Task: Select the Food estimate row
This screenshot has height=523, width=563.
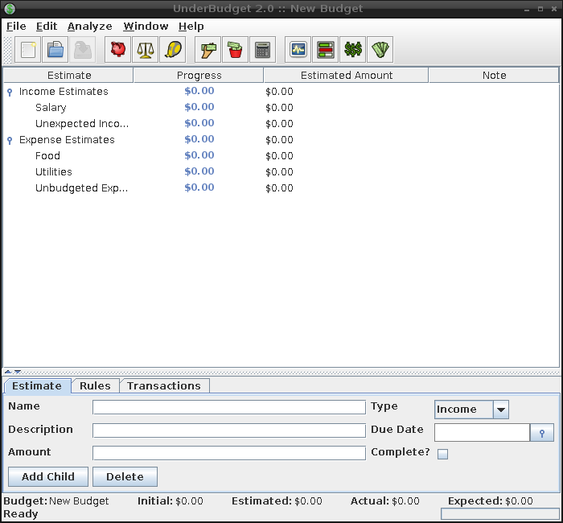Action: [x=281, y=155]
